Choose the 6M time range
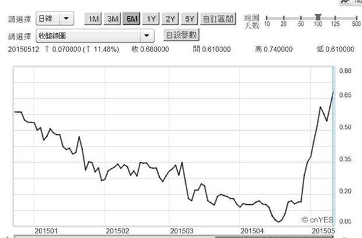 pos(132,19)
